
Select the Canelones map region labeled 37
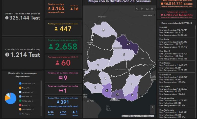117,94
